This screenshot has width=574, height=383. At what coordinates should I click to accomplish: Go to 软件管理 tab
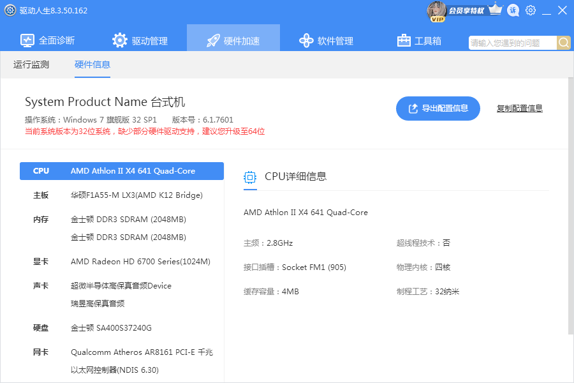(326, 41)
